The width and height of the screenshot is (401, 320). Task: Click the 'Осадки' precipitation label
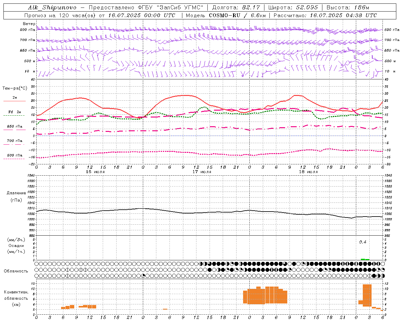16,246
